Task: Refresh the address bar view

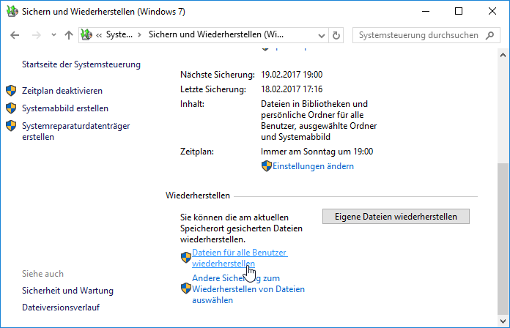Action: point(336,35)
